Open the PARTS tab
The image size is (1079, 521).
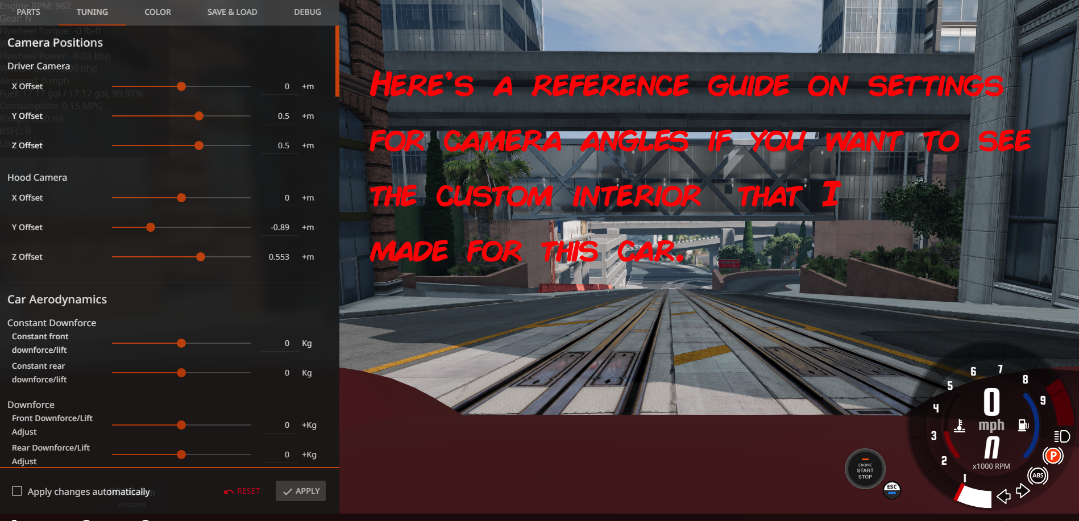point(28,12)
